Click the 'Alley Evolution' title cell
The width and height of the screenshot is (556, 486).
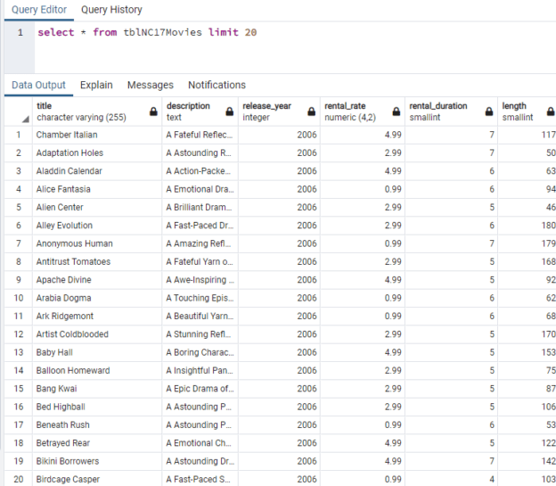click(x=97, y=226)
